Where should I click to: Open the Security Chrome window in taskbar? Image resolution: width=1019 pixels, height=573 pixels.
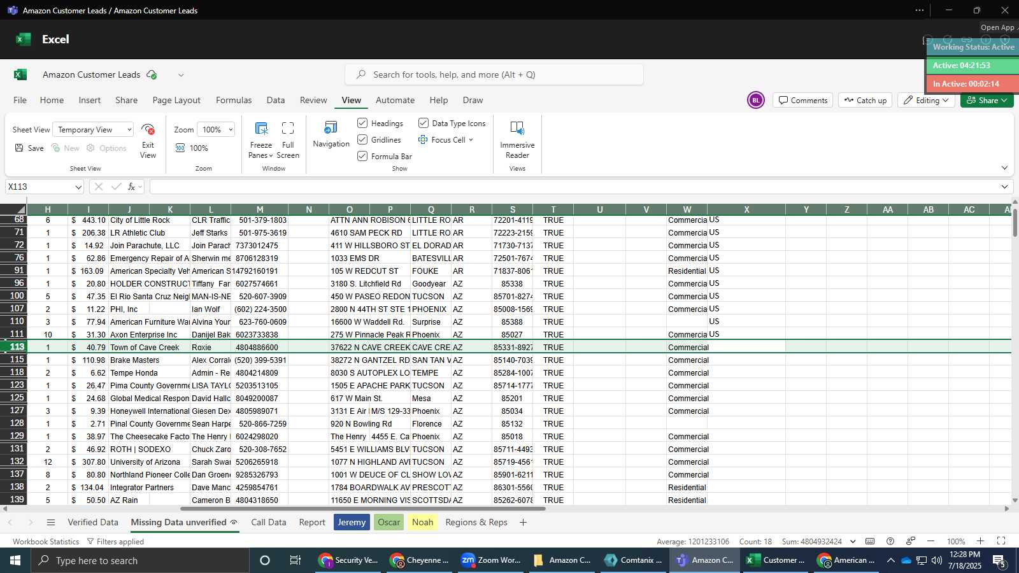349,560
